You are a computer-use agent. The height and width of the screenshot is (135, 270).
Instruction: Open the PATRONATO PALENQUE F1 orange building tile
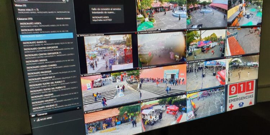tap(163, 82)
